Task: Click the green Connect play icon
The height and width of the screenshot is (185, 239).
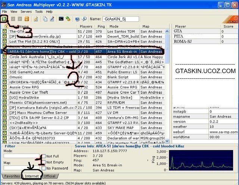Action: click(4, 19)
